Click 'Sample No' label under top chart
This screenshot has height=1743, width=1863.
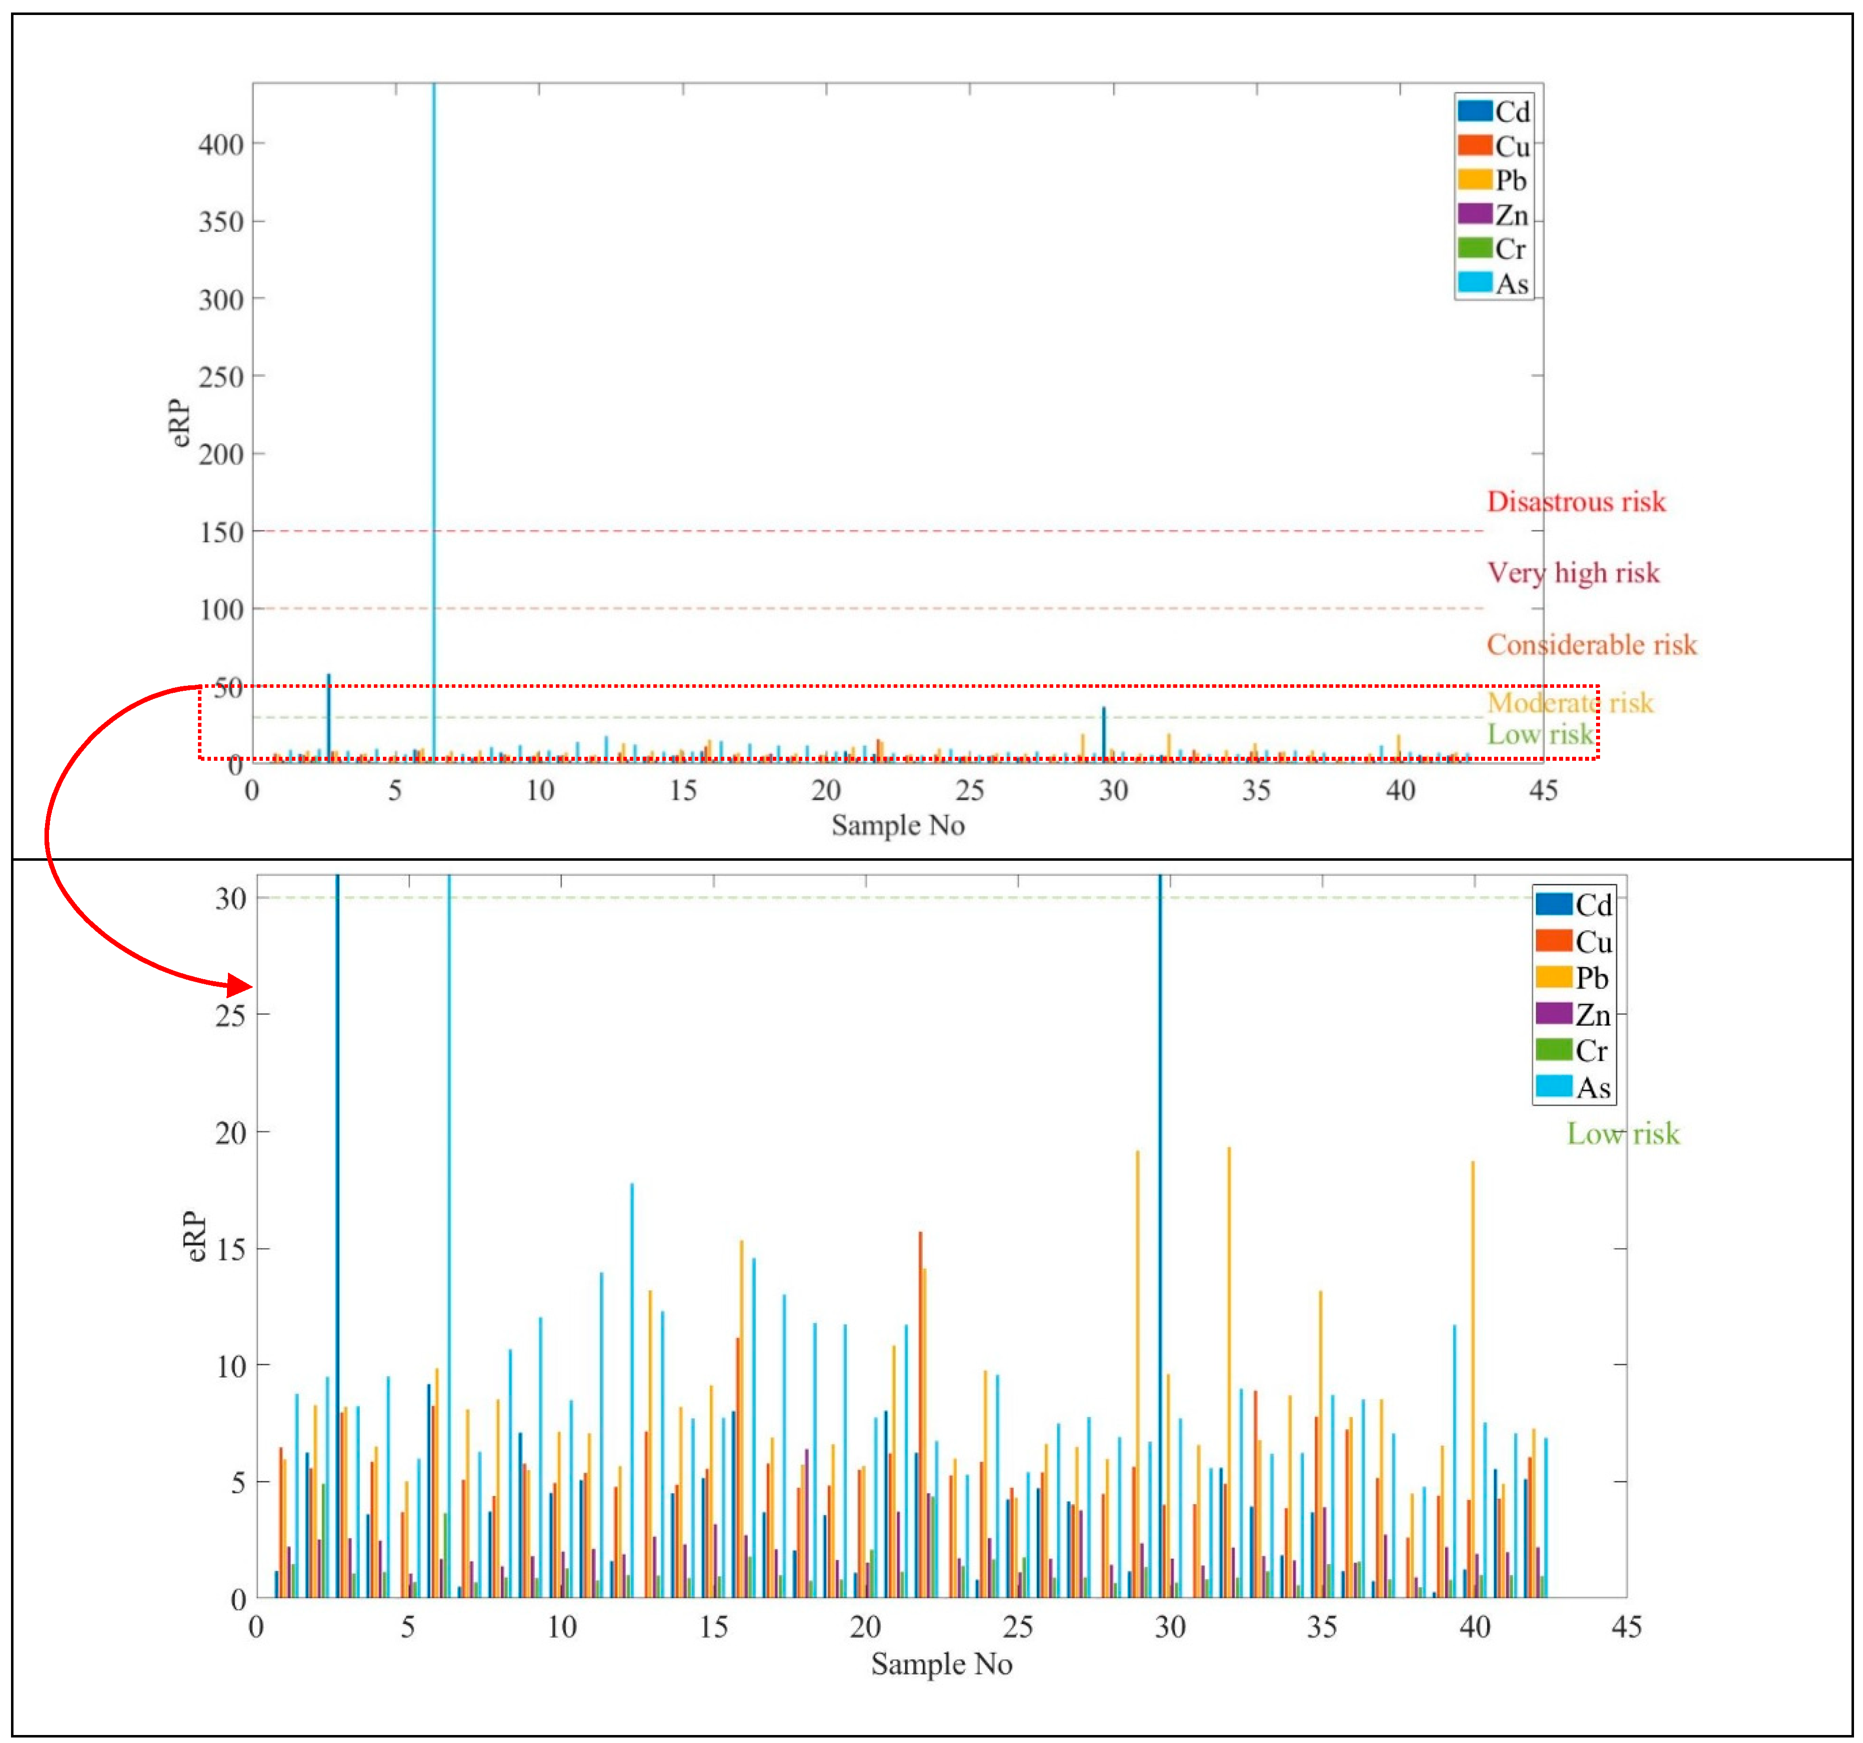(898, 826)
